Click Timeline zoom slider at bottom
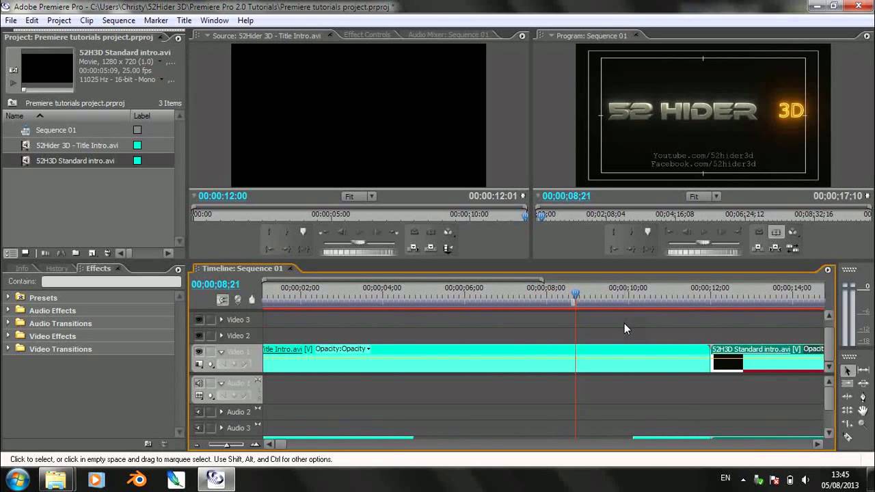This screenshot has width=875, height=492. [x=226, y=444]
